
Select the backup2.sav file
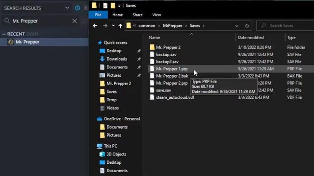(167, 62)
